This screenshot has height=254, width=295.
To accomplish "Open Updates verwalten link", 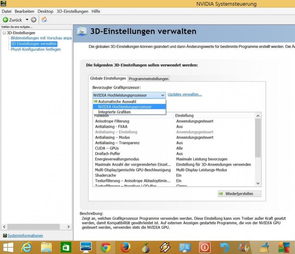I will point(185,94).
